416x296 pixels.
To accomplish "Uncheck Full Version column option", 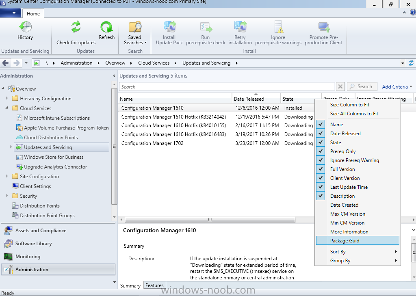I will click(x=321, y=169).
